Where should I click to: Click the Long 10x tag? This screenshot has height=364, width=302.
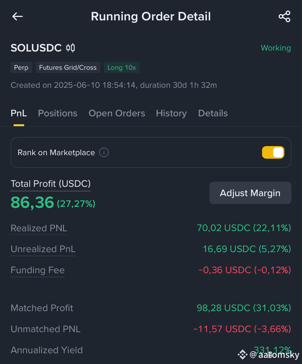coord(122,67)
